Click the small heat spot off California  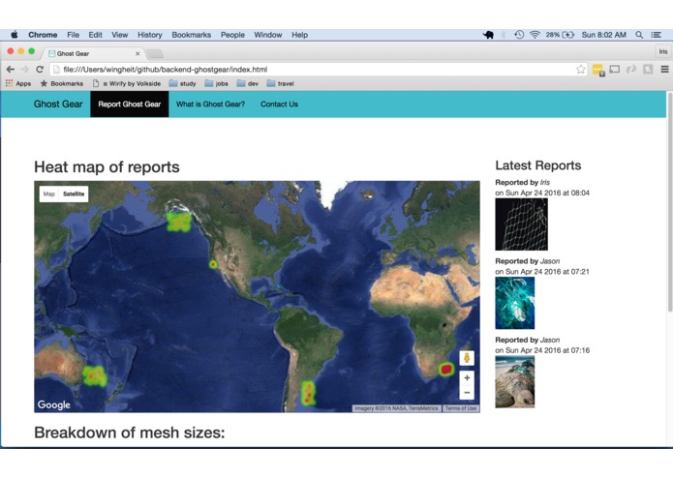pyautogui.click(x=213, y=264)
